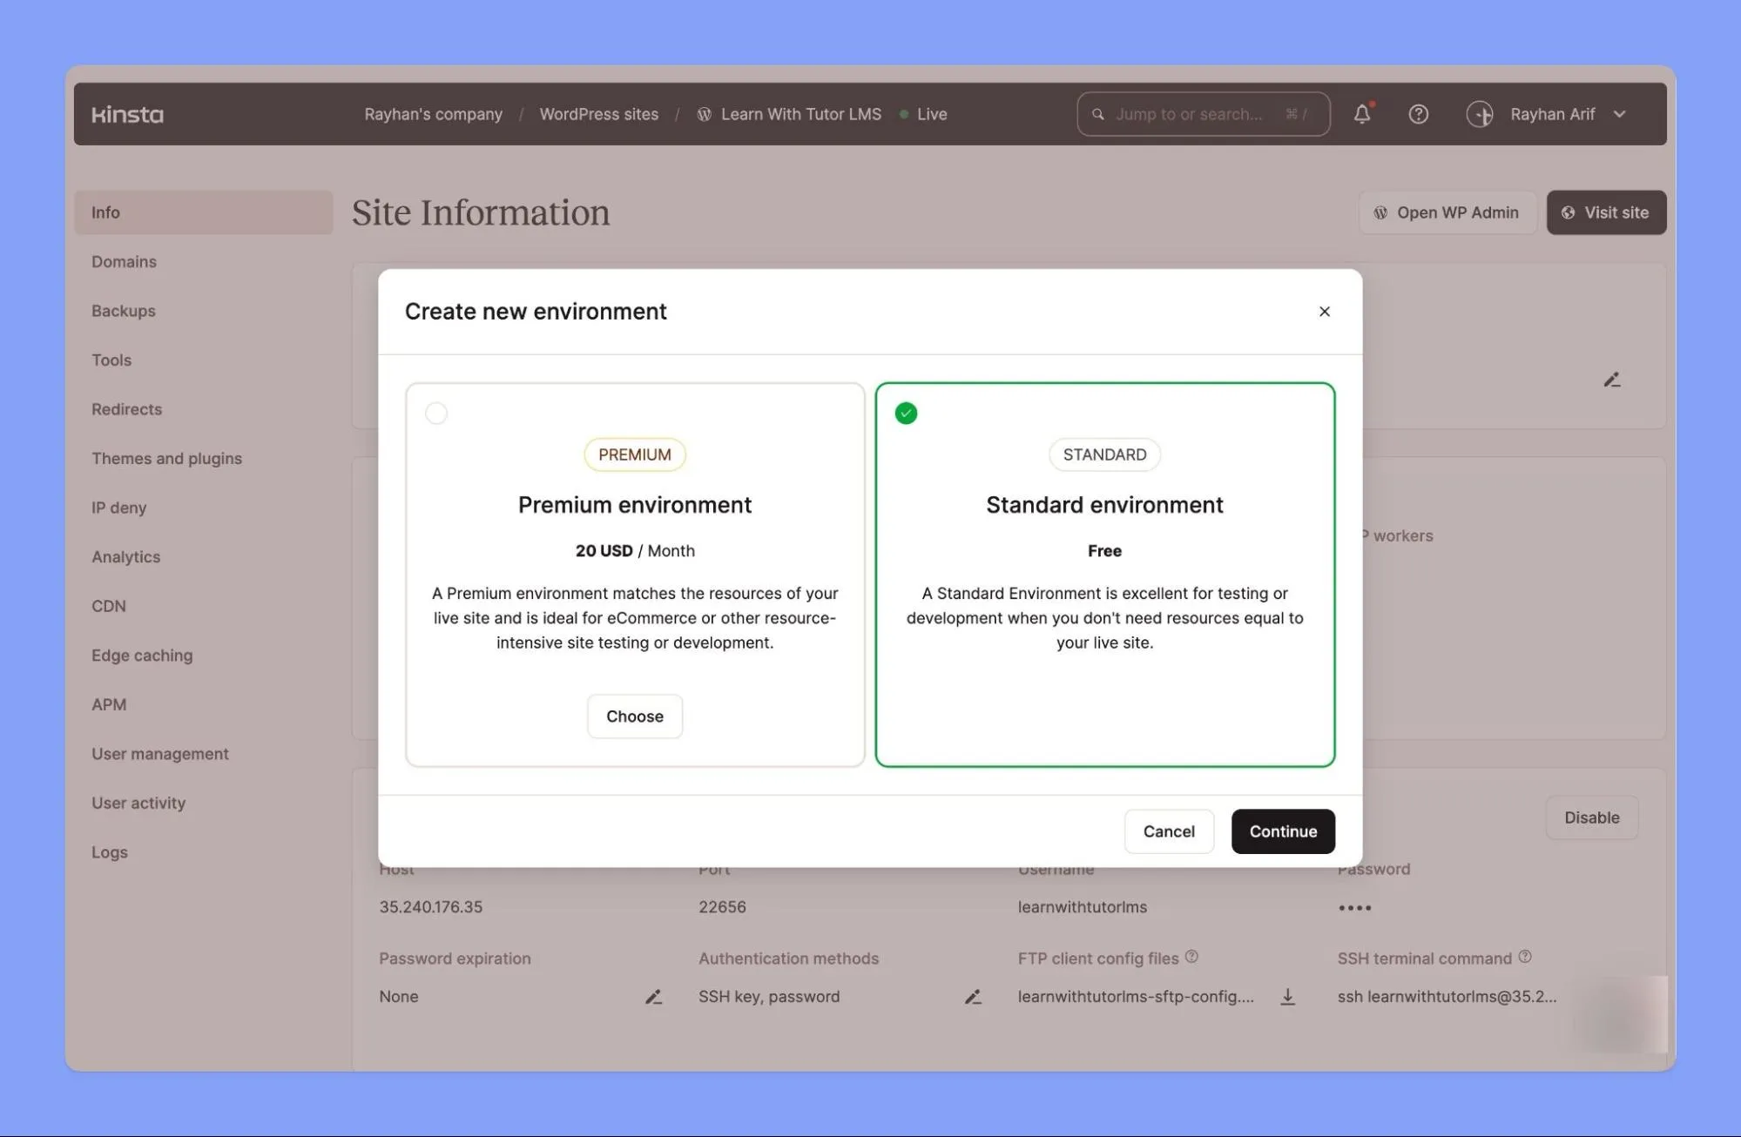The width and height of the screenshot is (1741, 1137).
Task: Click the pencil edit icon on Site Information
Action: [1613, 380]
